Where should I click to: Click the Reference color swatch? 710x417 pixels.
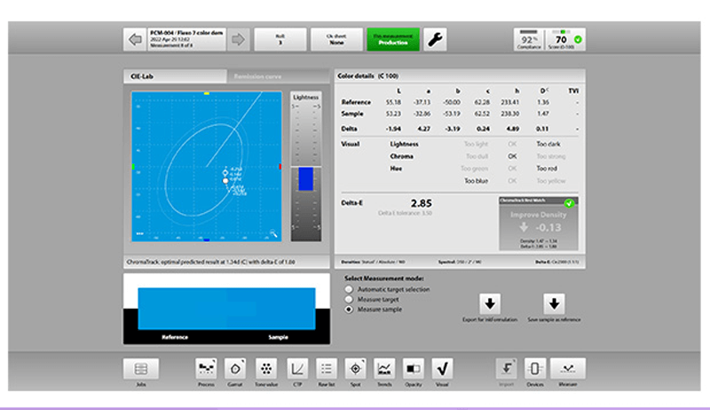point(182,309)
